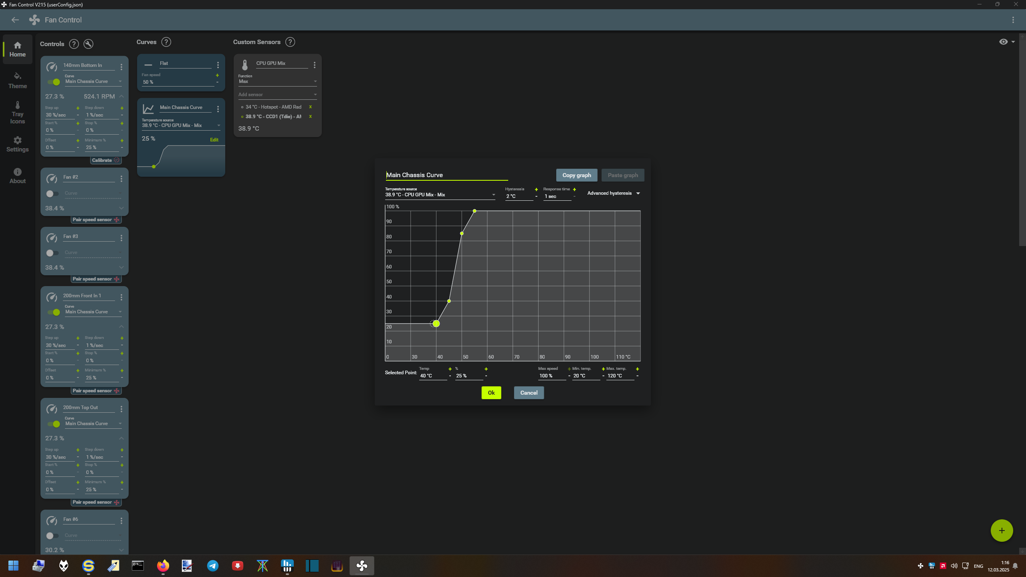Open the Function Max dropdown in CPU GPU Mix

pyautogui.click(x=277, y=82)
